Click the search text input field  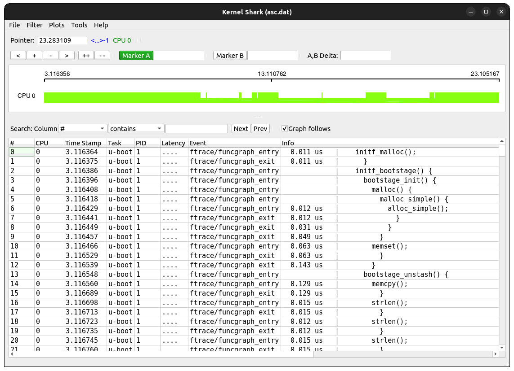coord(197,129)
